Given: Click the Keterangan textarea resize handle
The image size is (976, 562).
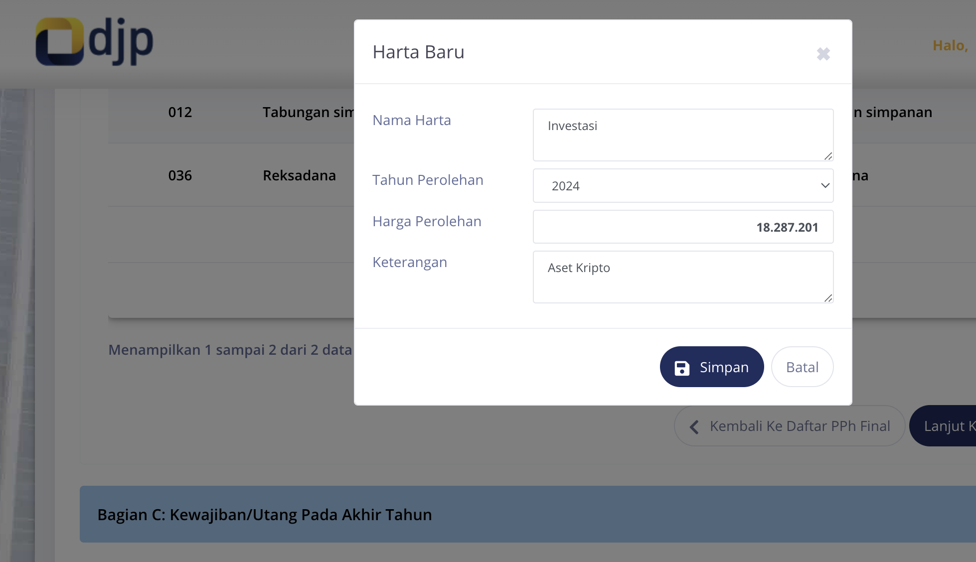Looking at the screenshot, I should [x=828, y=298].
